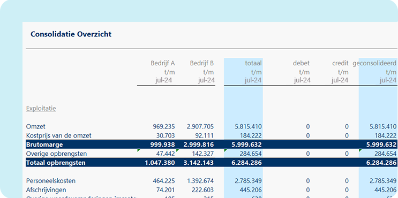Click Totaal opbrengsten value 3.142.143

click(199, 163)
